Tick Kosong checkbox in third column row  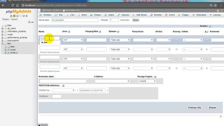coord(176,59)
